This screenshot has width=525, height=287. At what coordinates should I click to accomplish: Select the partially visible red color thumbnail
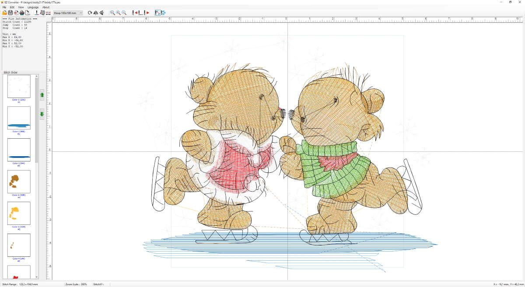click(19, 272)
